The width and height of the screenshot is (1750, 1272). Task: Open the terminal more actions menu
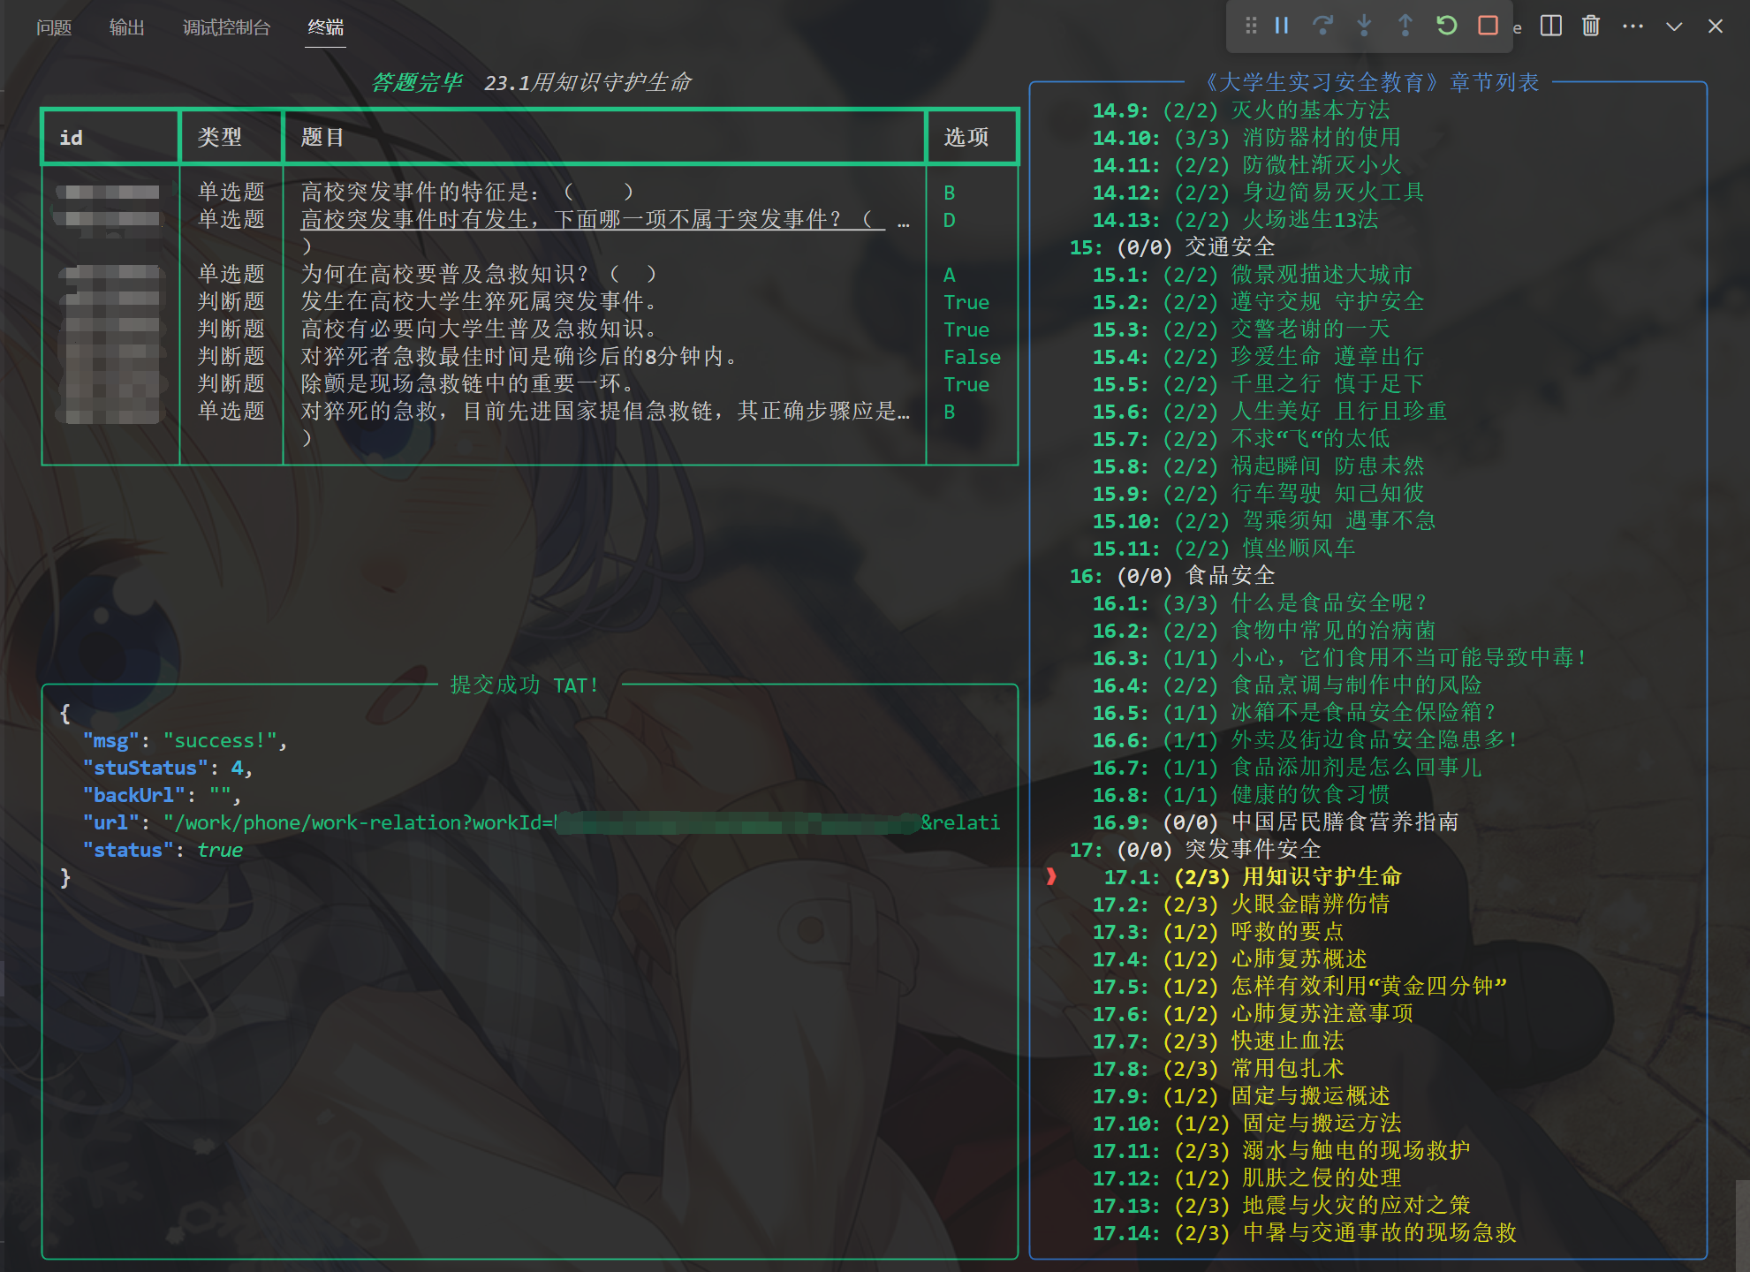tap(1633, 26)
